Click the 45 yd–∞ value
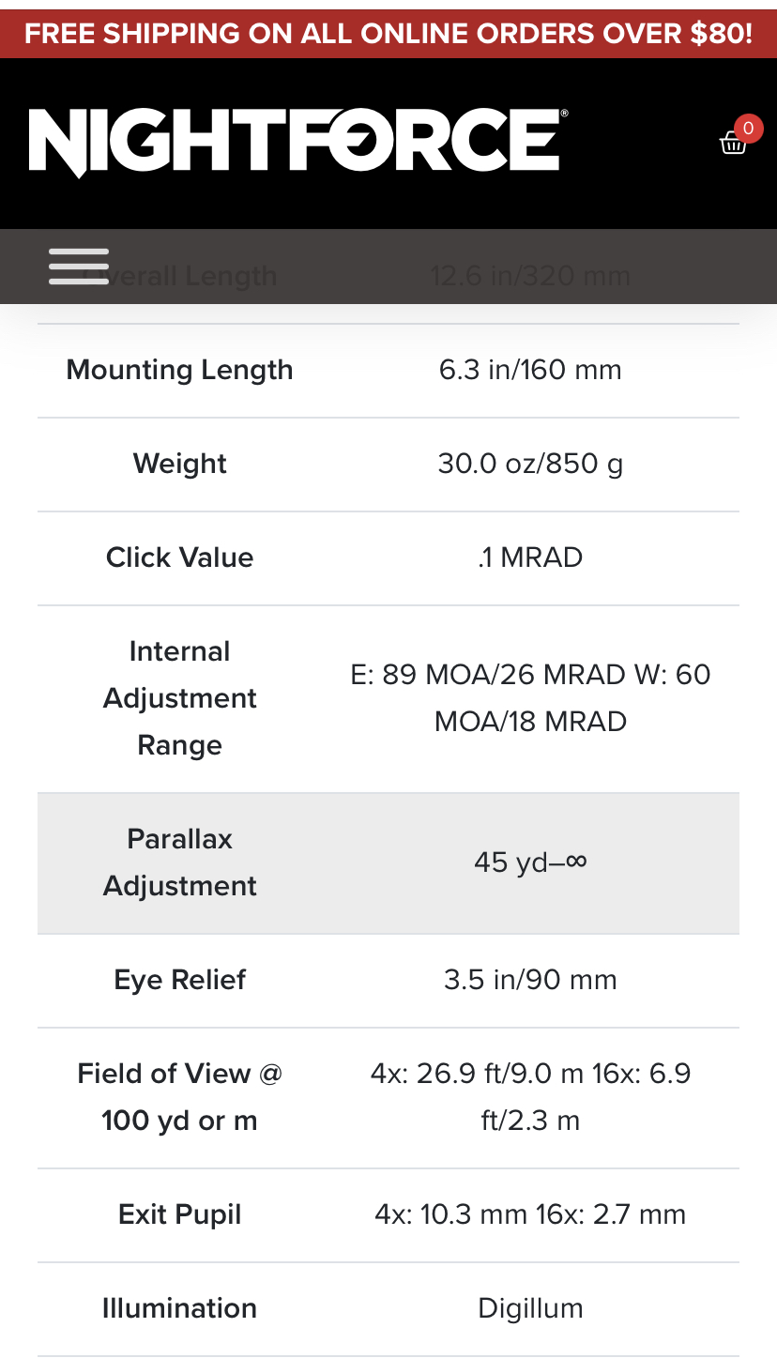777x1358 pixels. pos(530,862)
